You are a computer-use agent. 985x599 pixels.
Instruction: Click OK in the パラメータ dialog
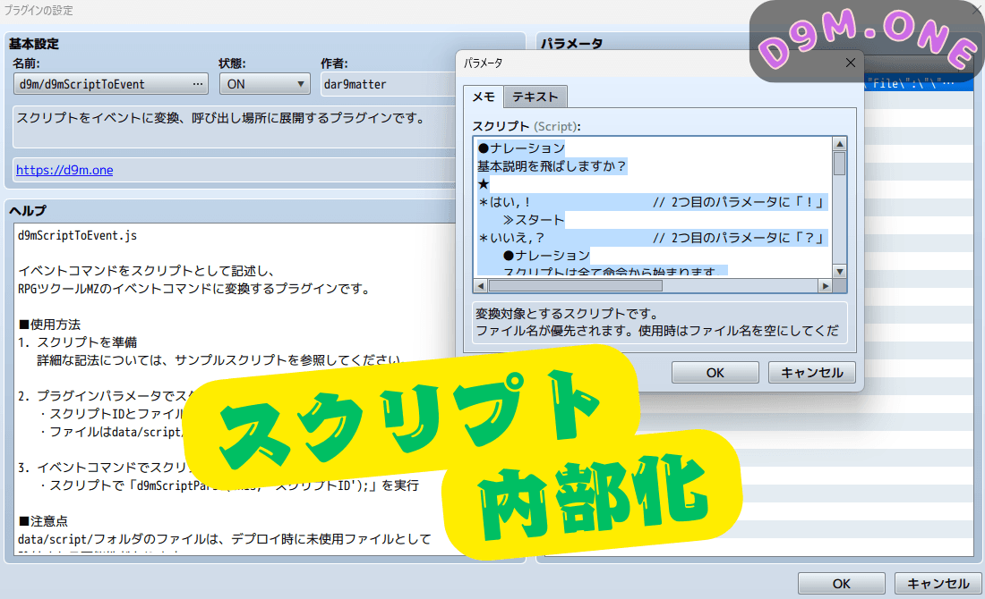point(715,373)
